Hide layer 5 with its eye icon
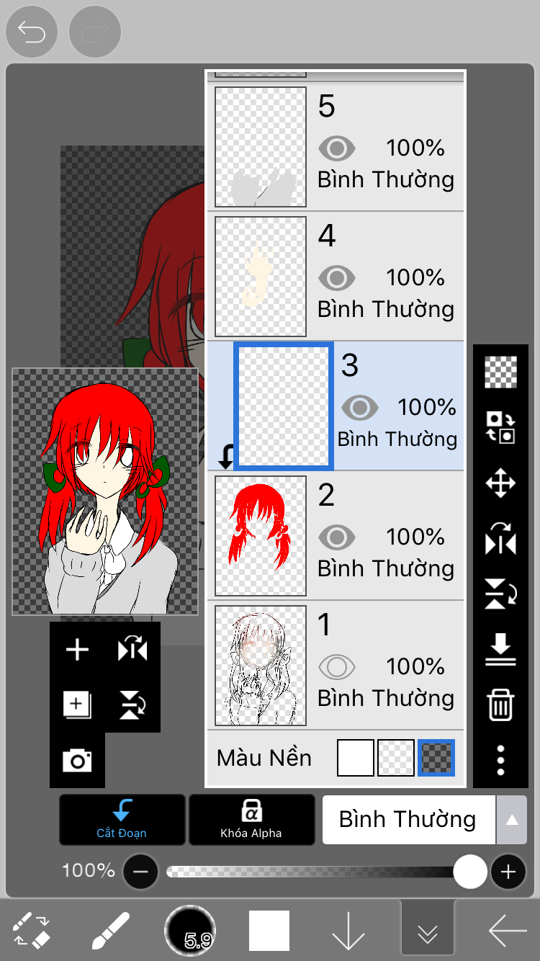 tap(336, 149)
